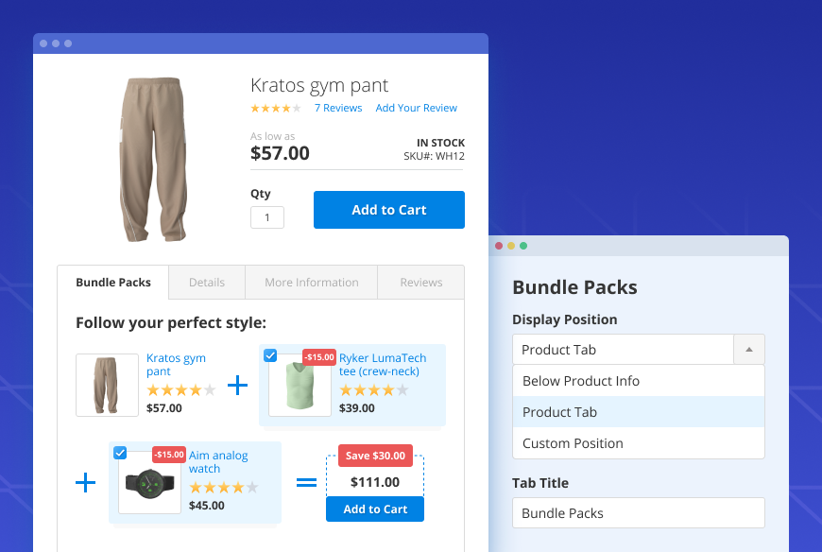Switch to the Details tab
Screen dimensions: 822x552
pyautogui.click(x=207, y=283)
